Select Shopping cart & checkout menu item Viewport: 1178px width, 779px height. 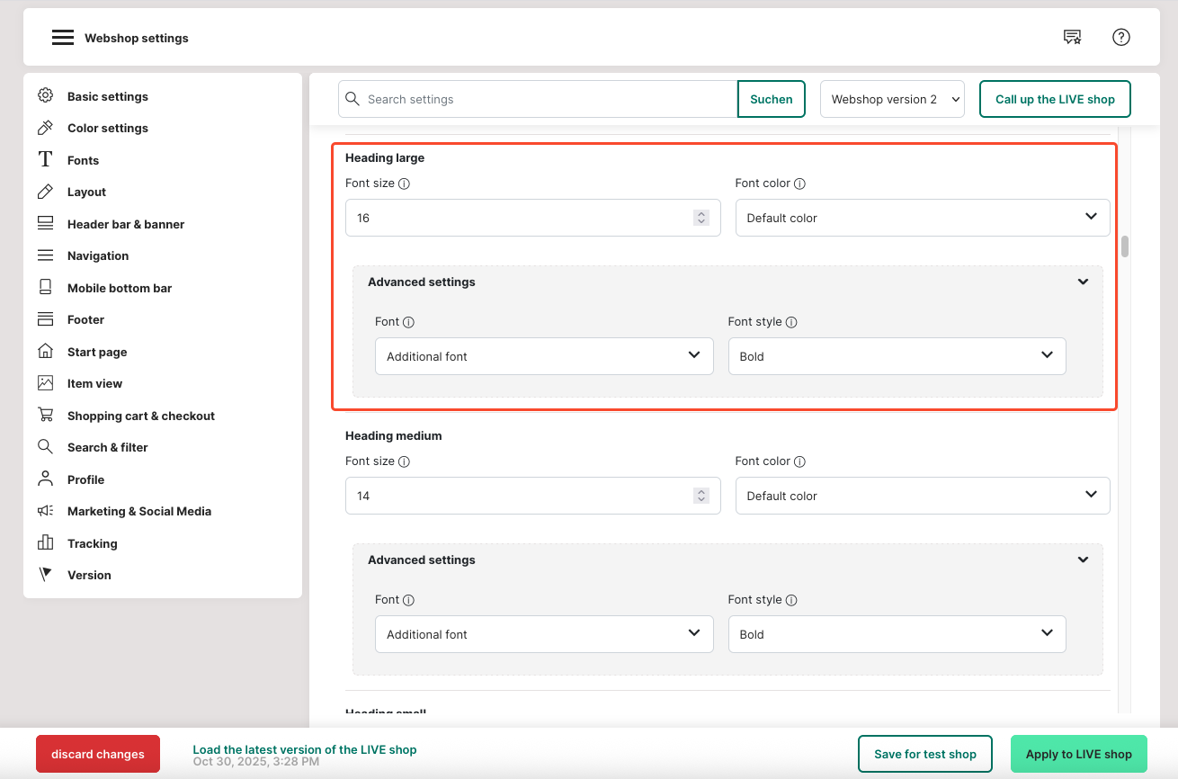coord(140,416)
